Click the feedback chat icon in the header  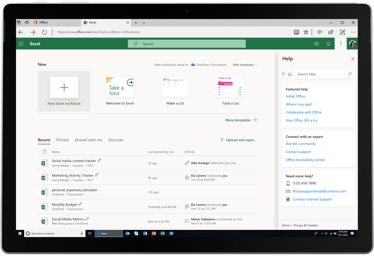point(316,44)
